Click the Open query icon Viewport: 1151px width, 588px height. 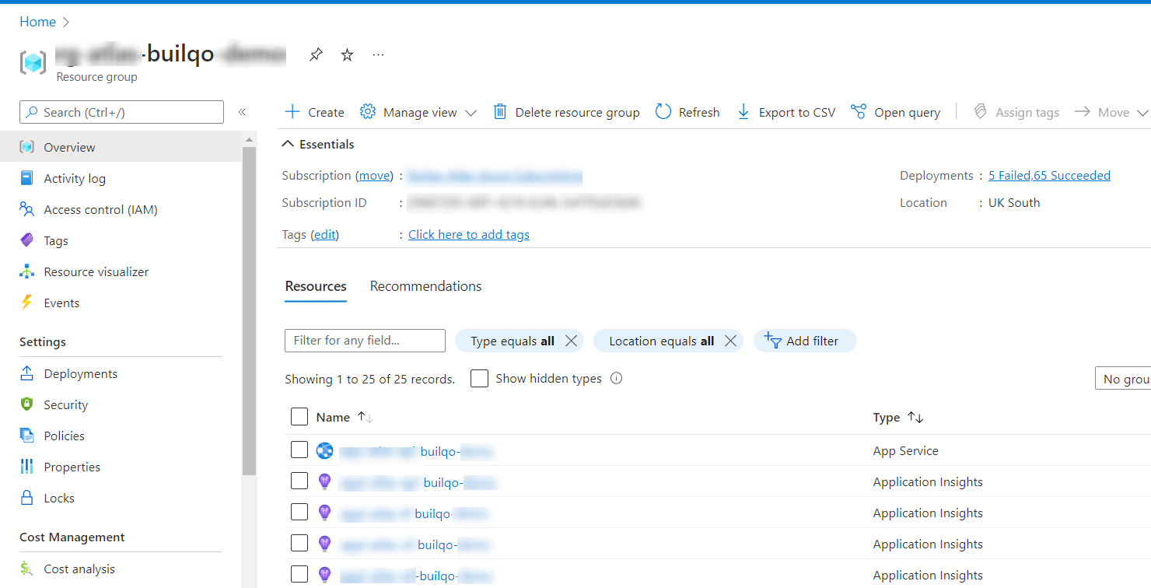pos(859,112)
